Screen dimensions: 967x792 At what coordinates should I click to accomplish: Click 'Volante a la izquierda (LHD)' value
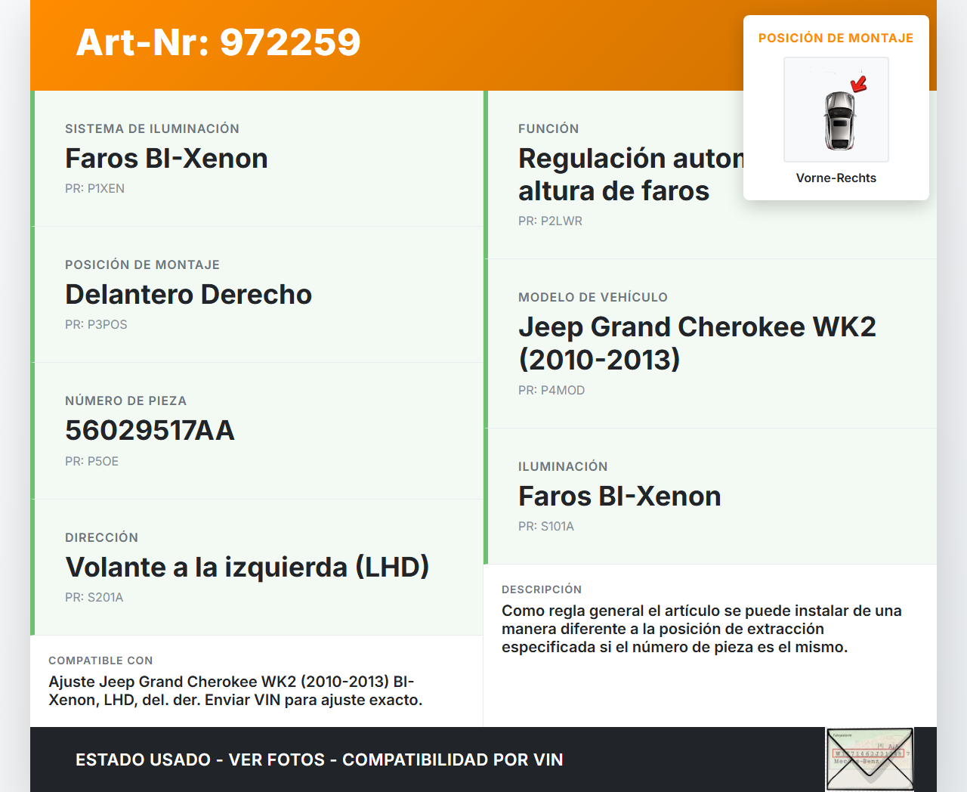247,567
